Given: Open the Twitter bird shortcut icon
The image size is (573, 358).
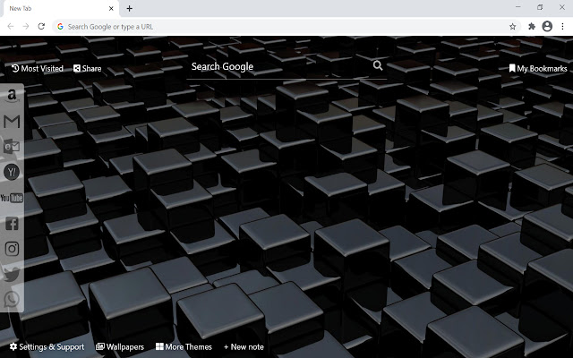Looking at the screenshot, I should pyautogui.click(x=12, y=275).
